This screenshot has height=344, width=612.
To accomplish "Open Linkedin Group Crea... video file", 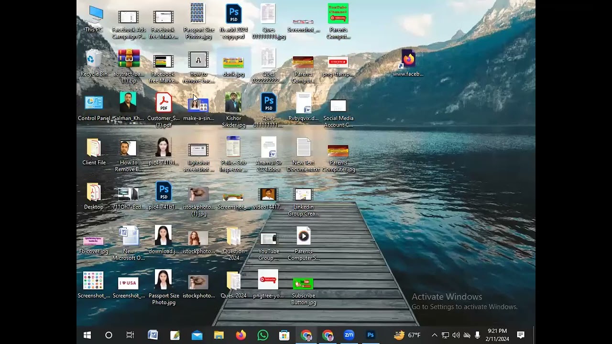I will coord(304,203).
